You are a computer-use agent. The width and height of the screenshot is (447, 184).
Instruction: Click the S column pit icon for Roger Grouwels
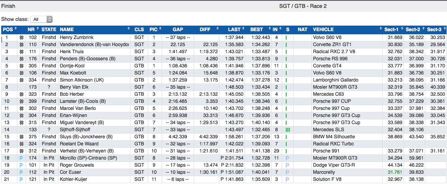288,165
